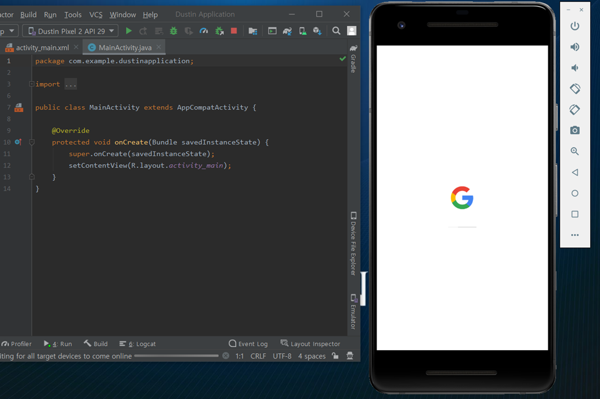Stop the running app with red square
600x399 pixels.
click(234, 31)
